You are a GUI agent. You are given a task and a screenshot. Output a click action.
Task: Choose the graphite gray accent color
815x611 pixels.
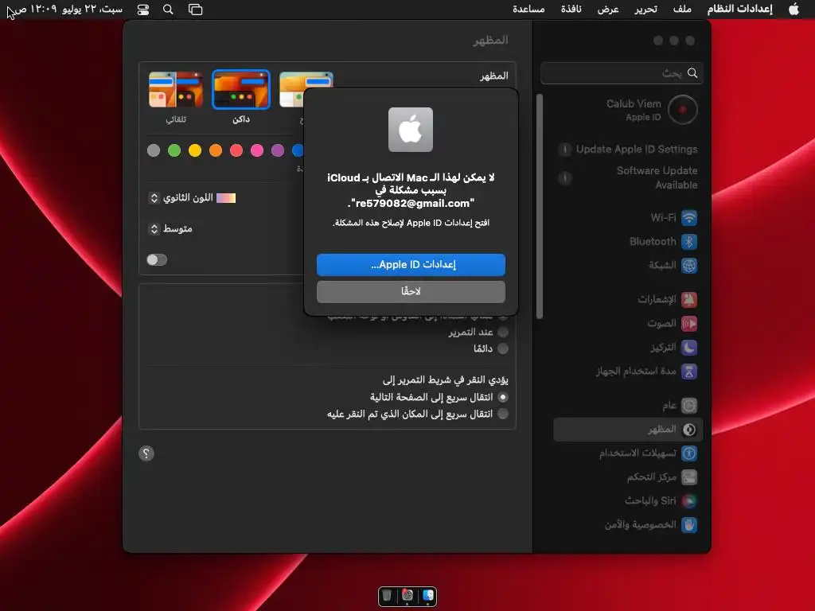pos(154,150)
